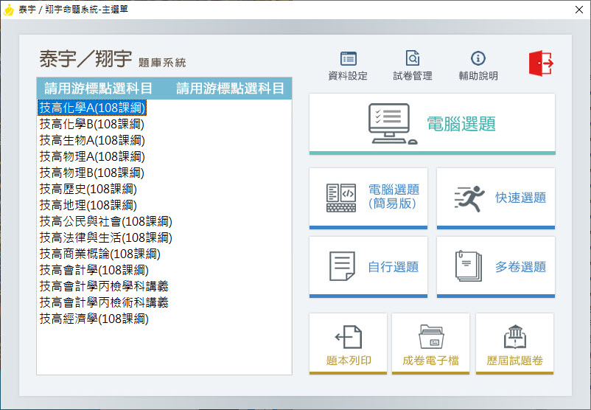Image resolution: width=591 pixels, height=410 pixels.
Task: Choose 技高歷史(108課綱) in subject list
Action: (x=88, y=189)
